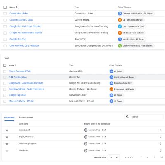The height and width of the screenshot is (165, 165).
Task: Select all in the Tags table header checkbox
Action: click(5, 65)
